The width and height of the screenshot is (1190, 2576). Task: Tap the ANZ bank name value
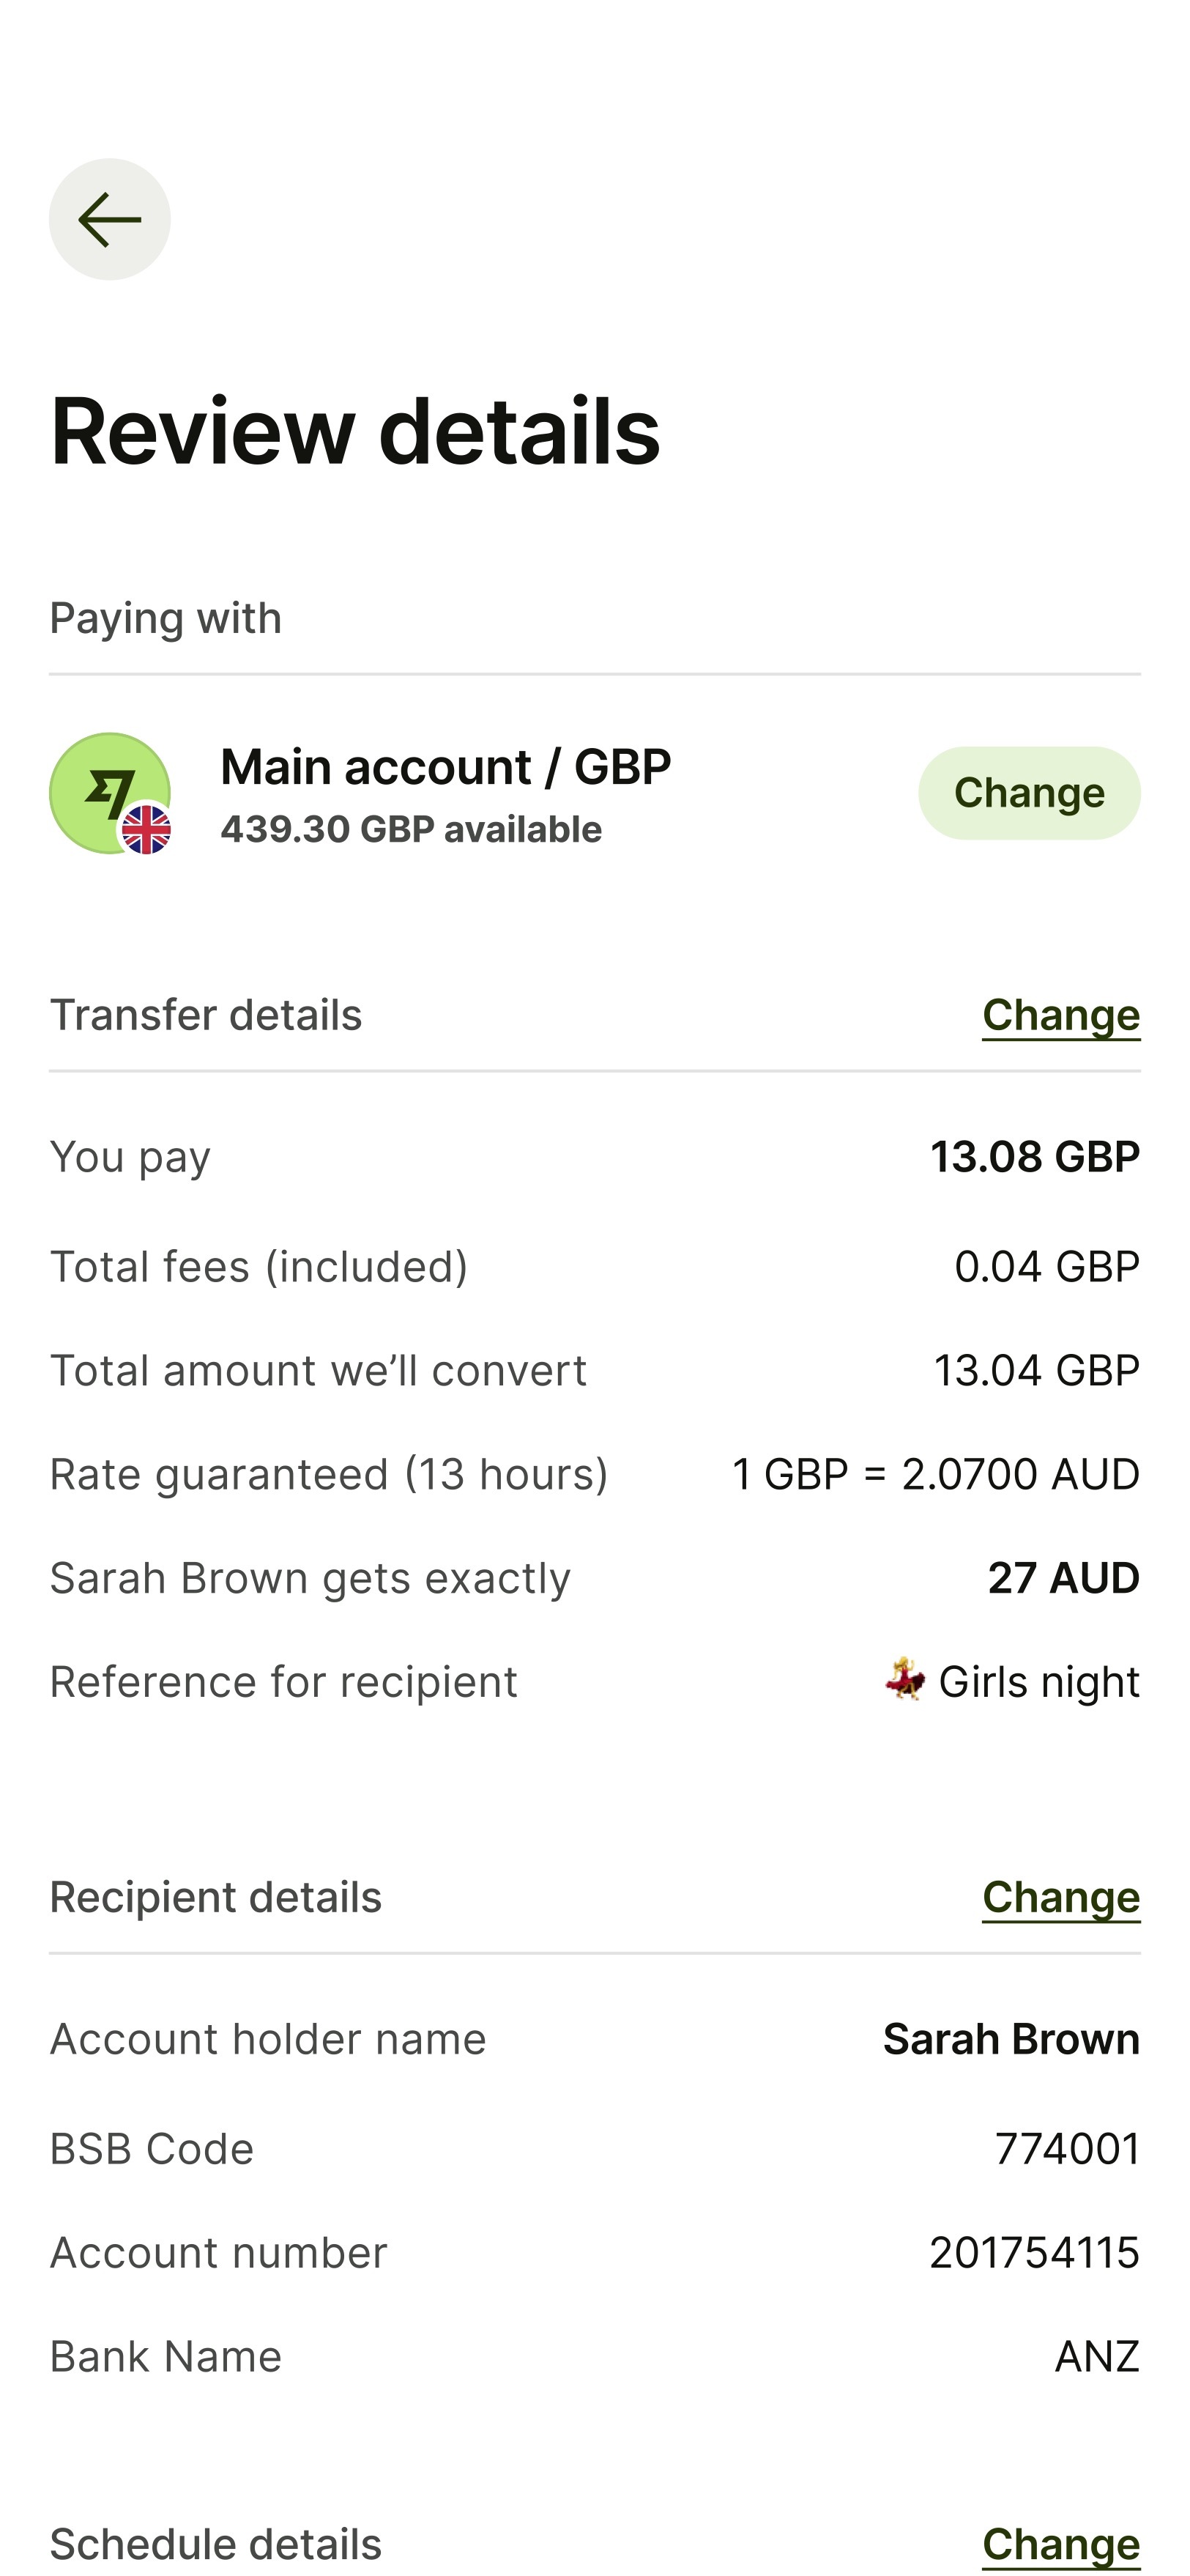pyautogui.click(x=1097, y=2357)
